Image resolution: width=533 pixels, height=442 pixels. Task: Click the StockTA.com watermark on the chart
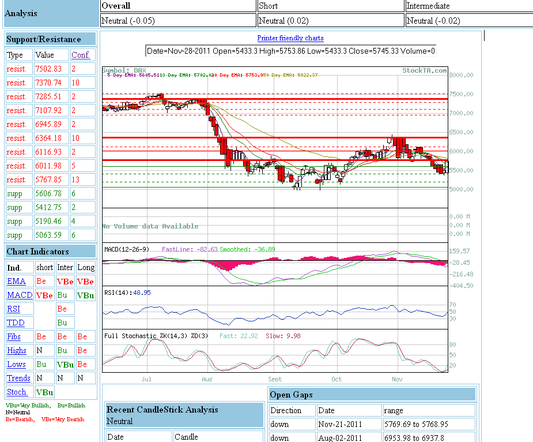[424, 70]
